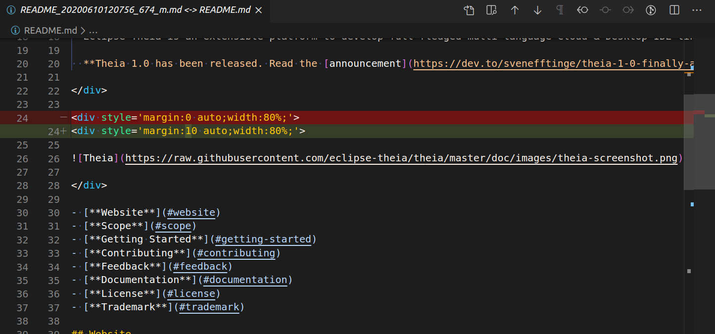Click the breadcrumb ellipsis after README.md
Screen dimensions: 715x334
[94, 30]
